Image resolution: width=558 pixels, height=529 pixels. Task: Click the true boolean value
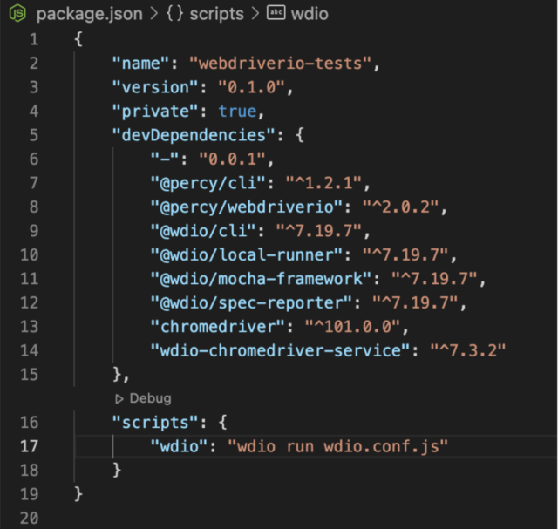[237, 112]
